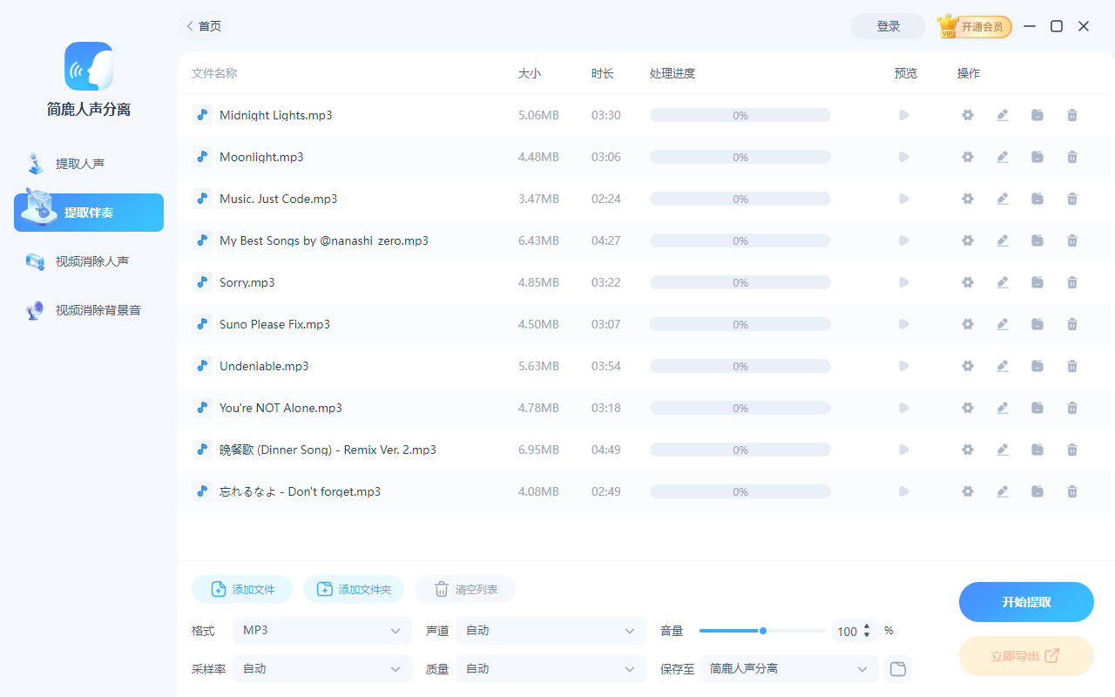Click the 登录 login button
This screenshot has width=1115, height=697.
(x=888, y=26)
